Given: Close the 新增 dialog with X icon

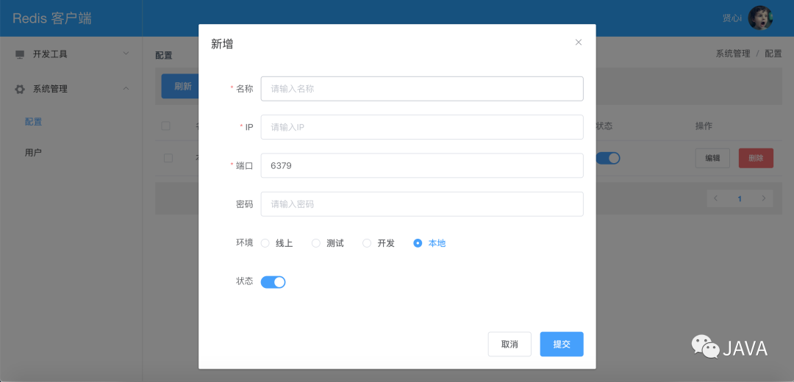Looking at the screenshot, I should (579, 42).
